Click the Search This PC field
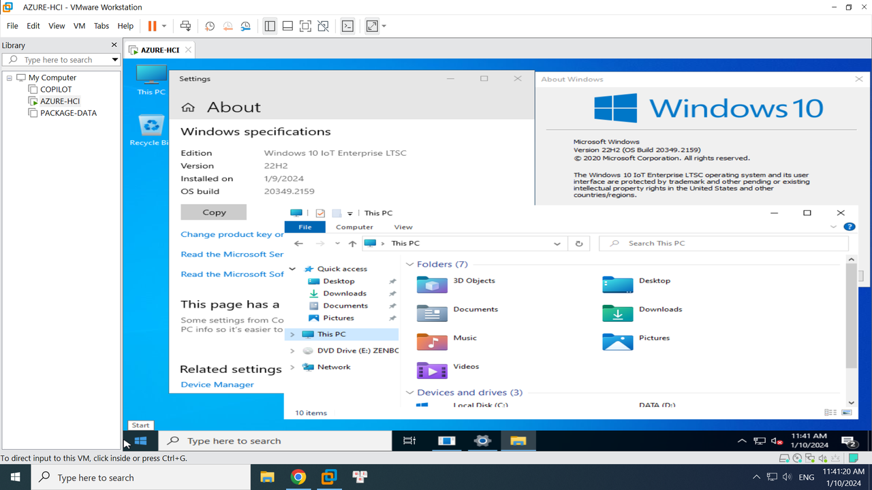This screenshot has height=490, width=872. pos(723,244)
